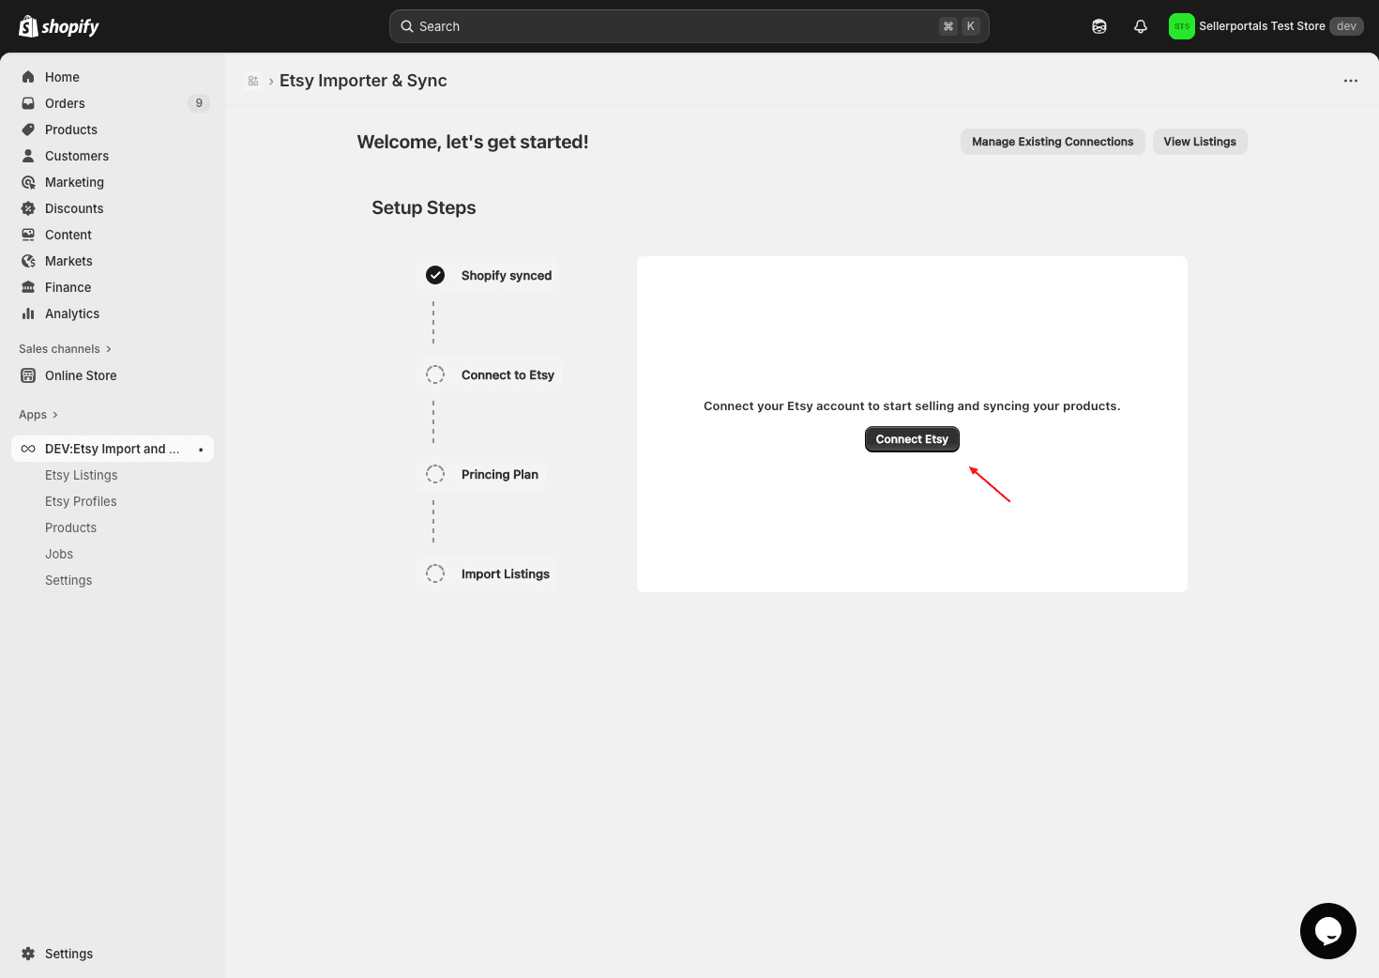Click the Orders inbox icon in sidebar
This screenshot has height=978, width=1379.
click(28, 103)
